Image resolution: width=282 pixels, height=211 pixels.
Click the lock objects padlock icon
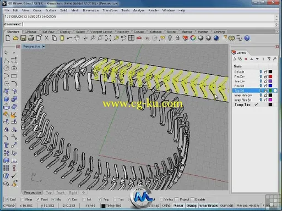177,38
